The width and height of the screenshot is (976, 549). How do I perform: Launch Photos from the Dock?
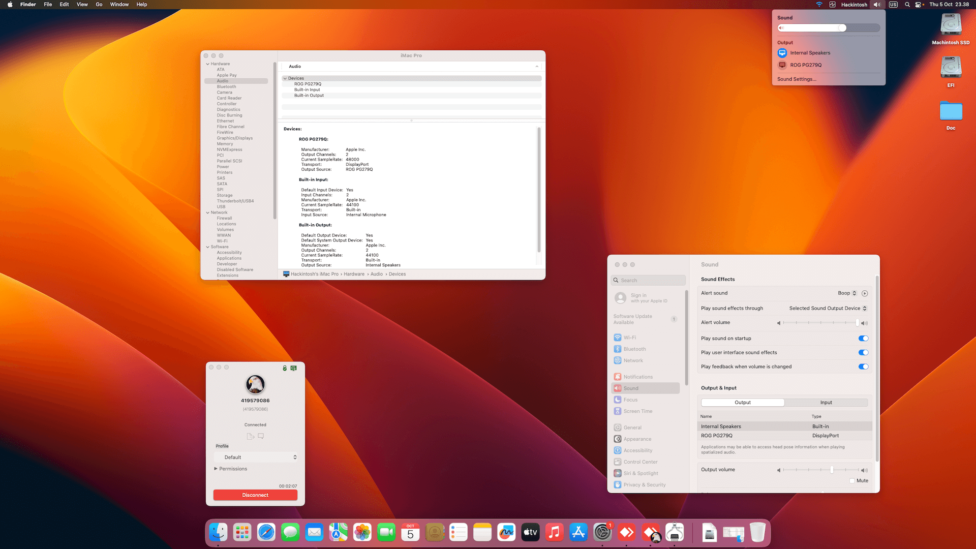[x=362, y=532]
